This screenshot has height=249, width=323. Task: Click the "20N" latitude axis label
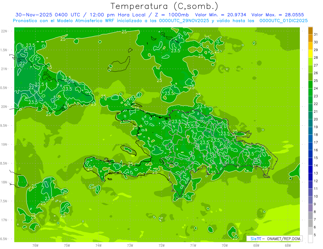(x=5, y=107)
